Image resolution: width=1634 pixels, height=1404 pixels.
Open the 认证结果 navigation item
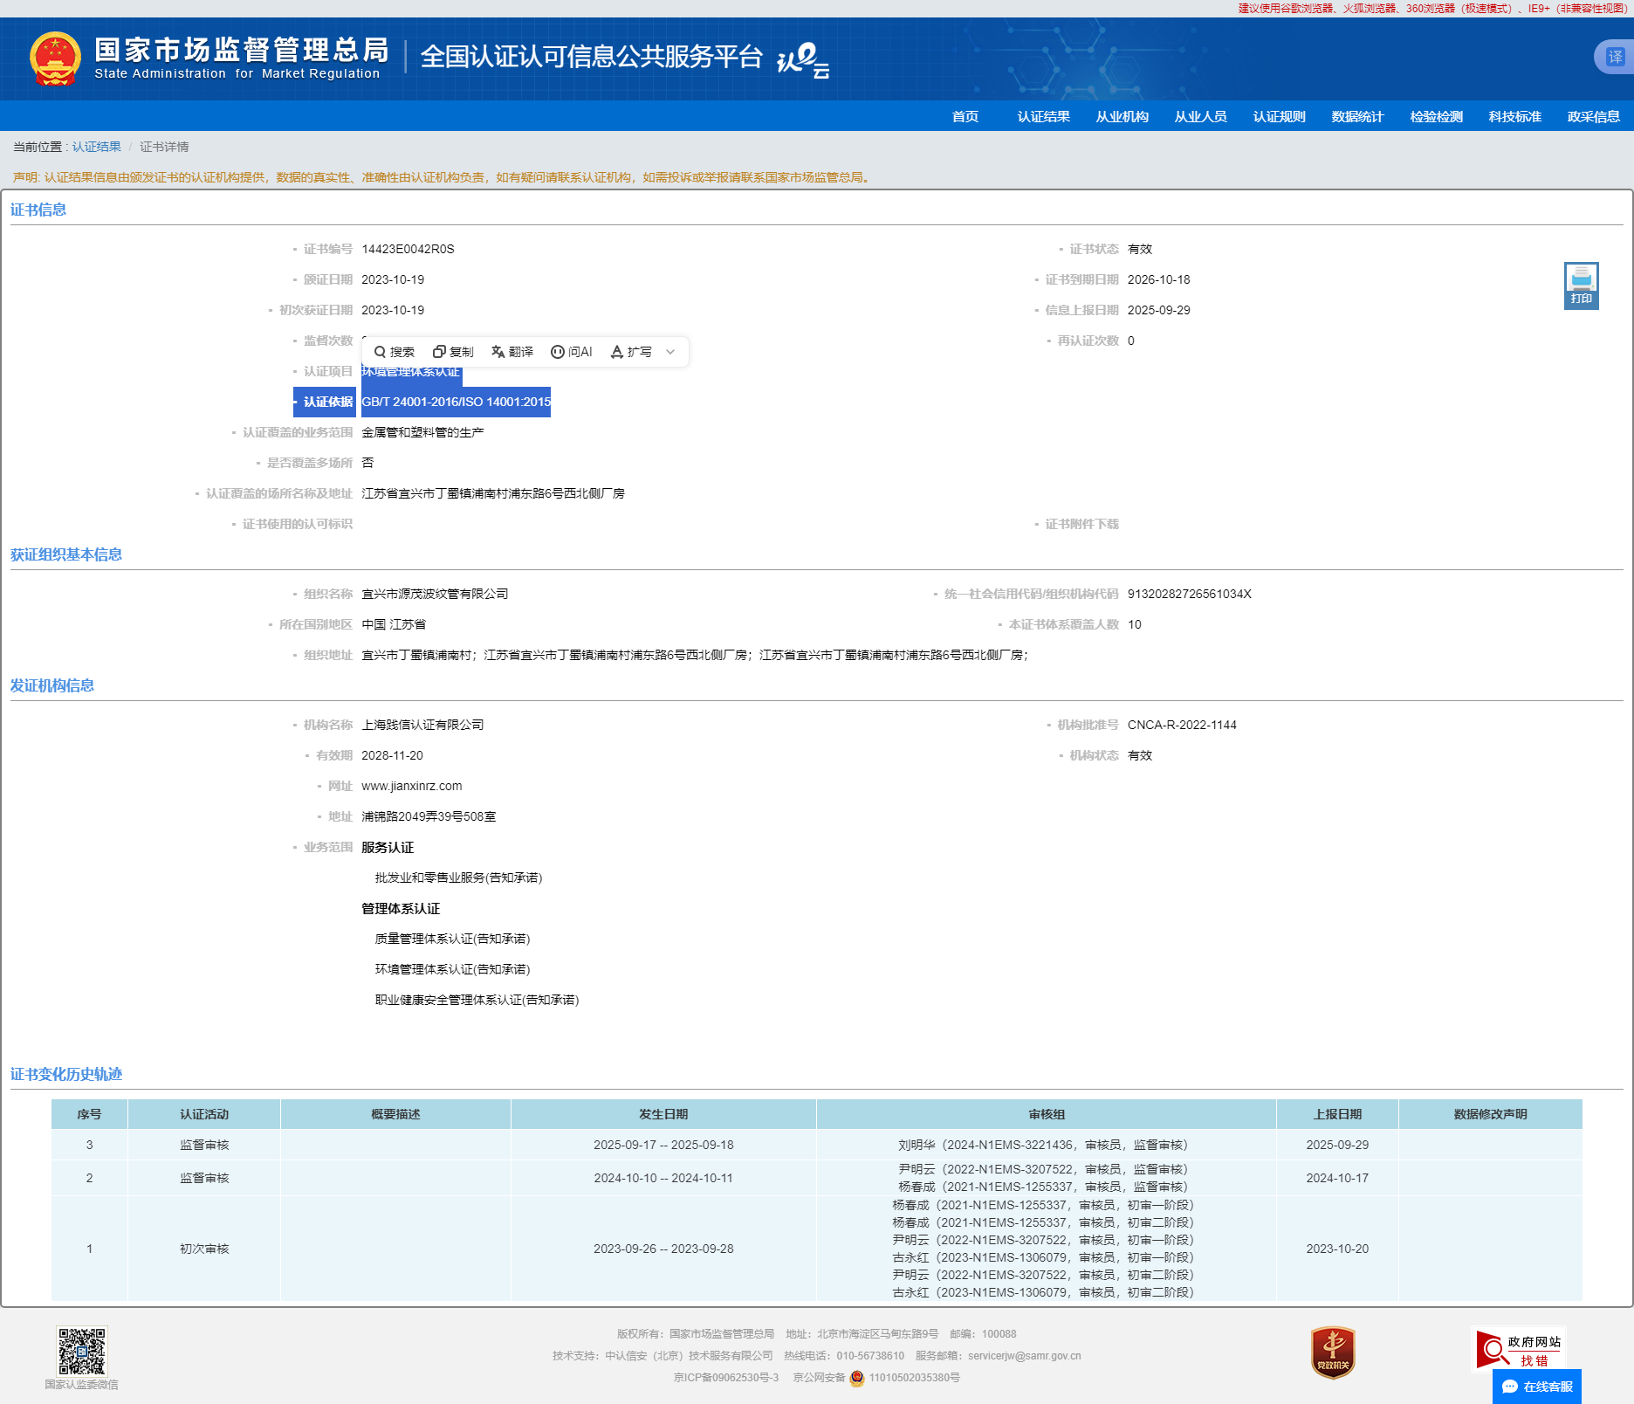click(x=1044, y=116)
